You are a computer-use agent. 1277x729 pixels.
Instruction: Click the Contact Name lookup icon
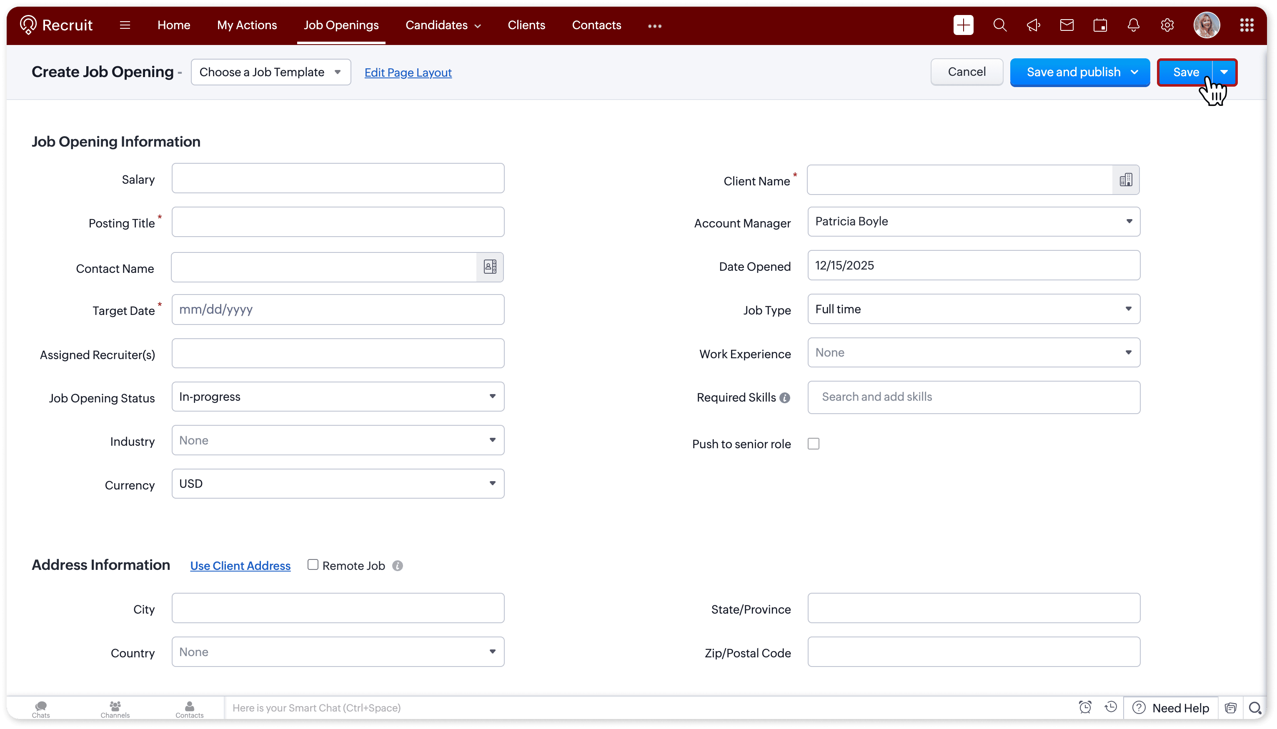point(490,267)
